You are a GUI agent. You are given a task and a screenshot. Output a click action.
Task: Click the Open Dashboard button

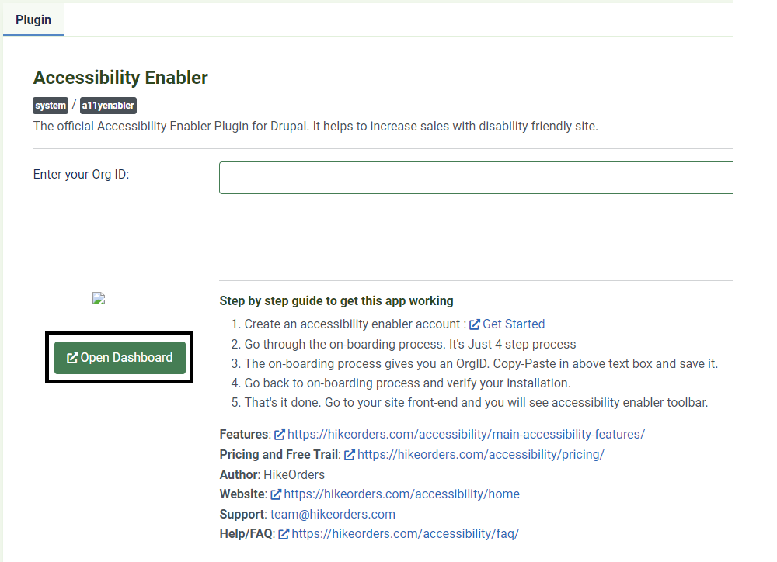click(x=120, y=358)
